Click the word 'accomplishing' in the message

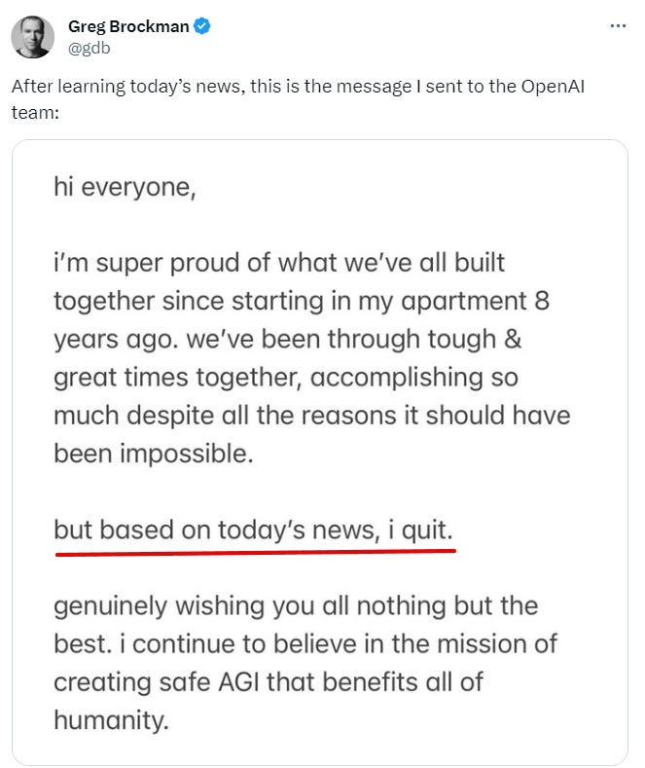pos(397,378)
